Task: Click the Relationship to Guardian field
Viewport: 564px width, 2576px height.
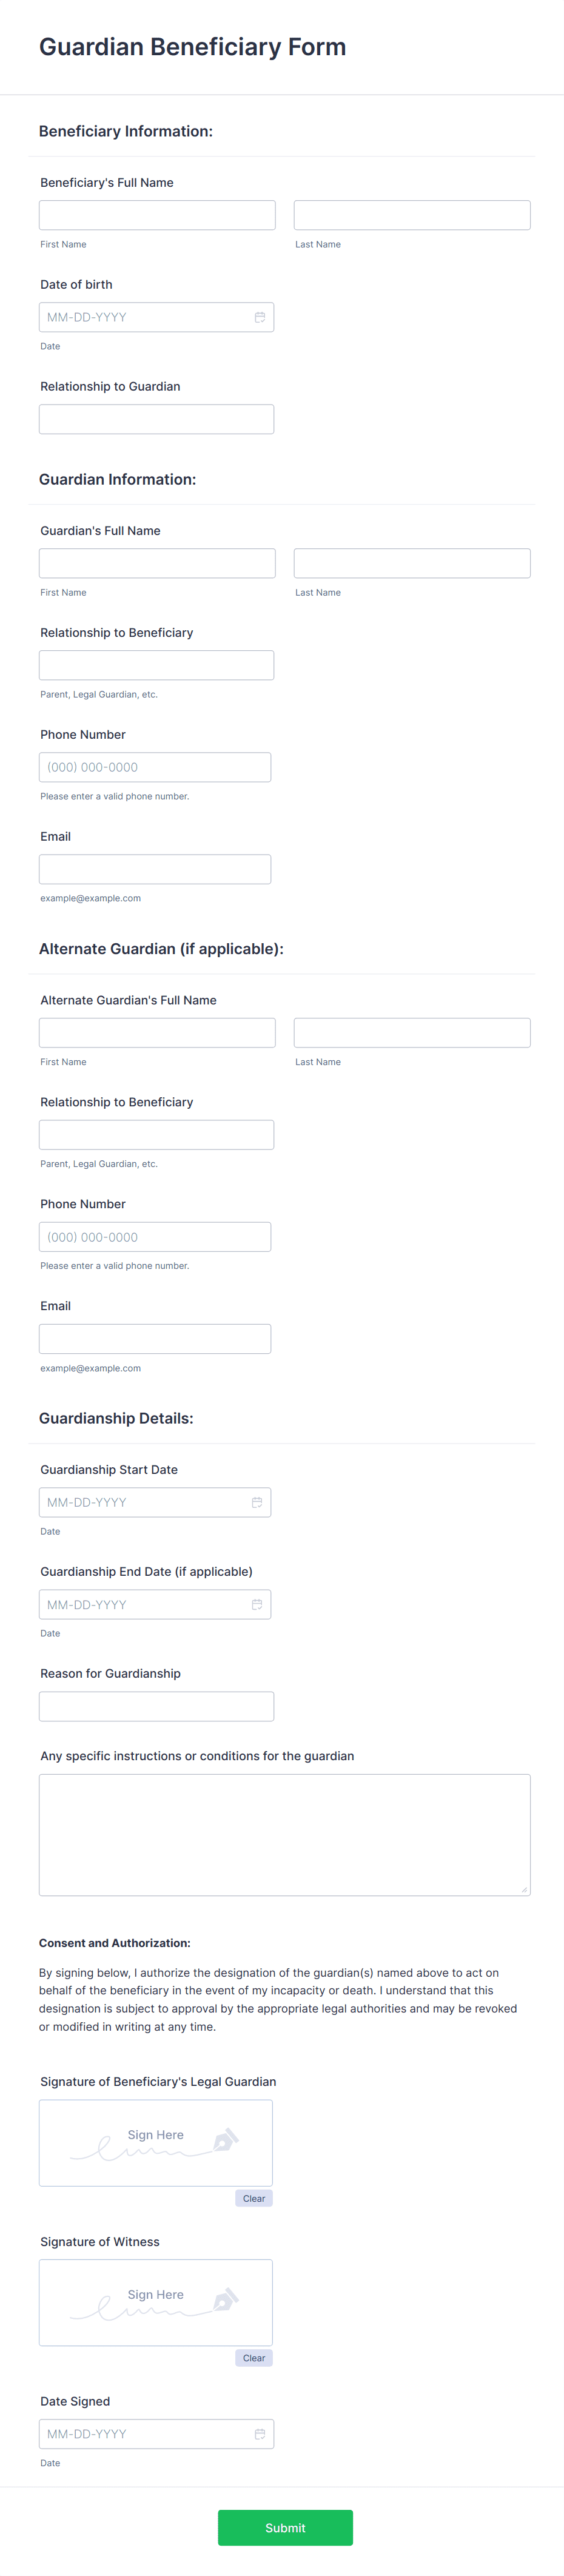Action: [x=157, y=418]
